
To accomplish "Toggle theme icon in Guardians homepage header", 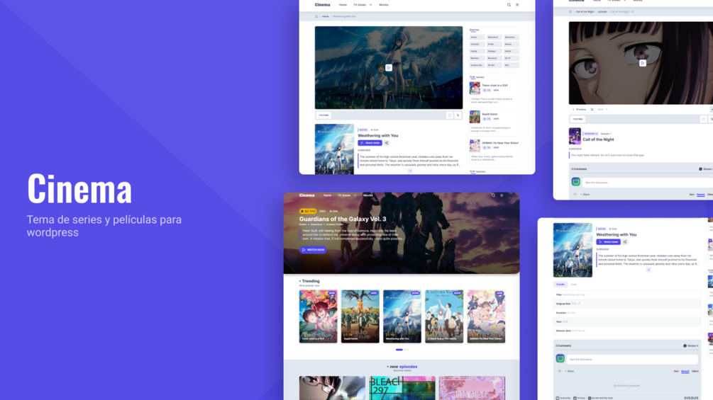I will click(502, 195).
